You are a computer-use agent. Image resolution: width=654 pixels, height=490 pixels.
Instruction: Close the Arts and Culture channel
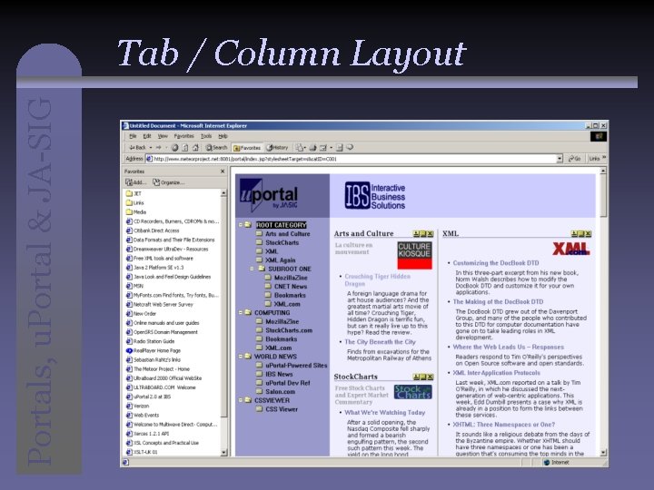(x=430, y=234)
